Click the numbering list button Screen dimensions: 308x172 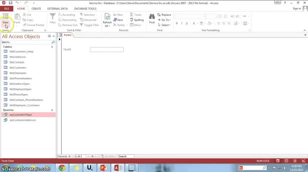(x=226, y=16)
